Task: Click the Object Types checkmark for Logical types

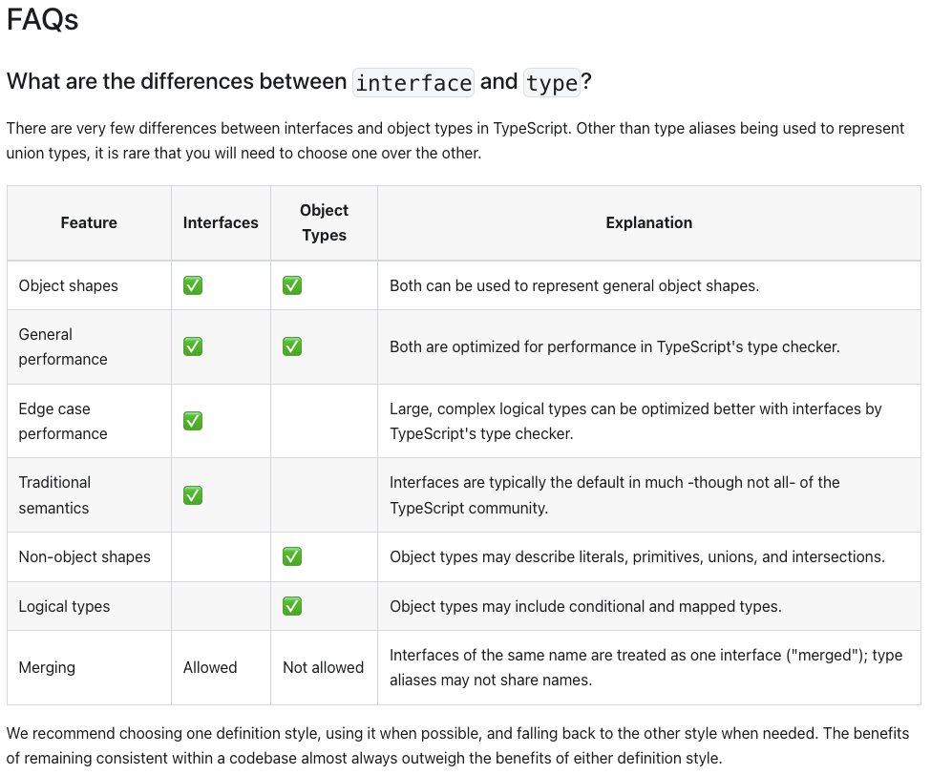Action: coord(292,606)
